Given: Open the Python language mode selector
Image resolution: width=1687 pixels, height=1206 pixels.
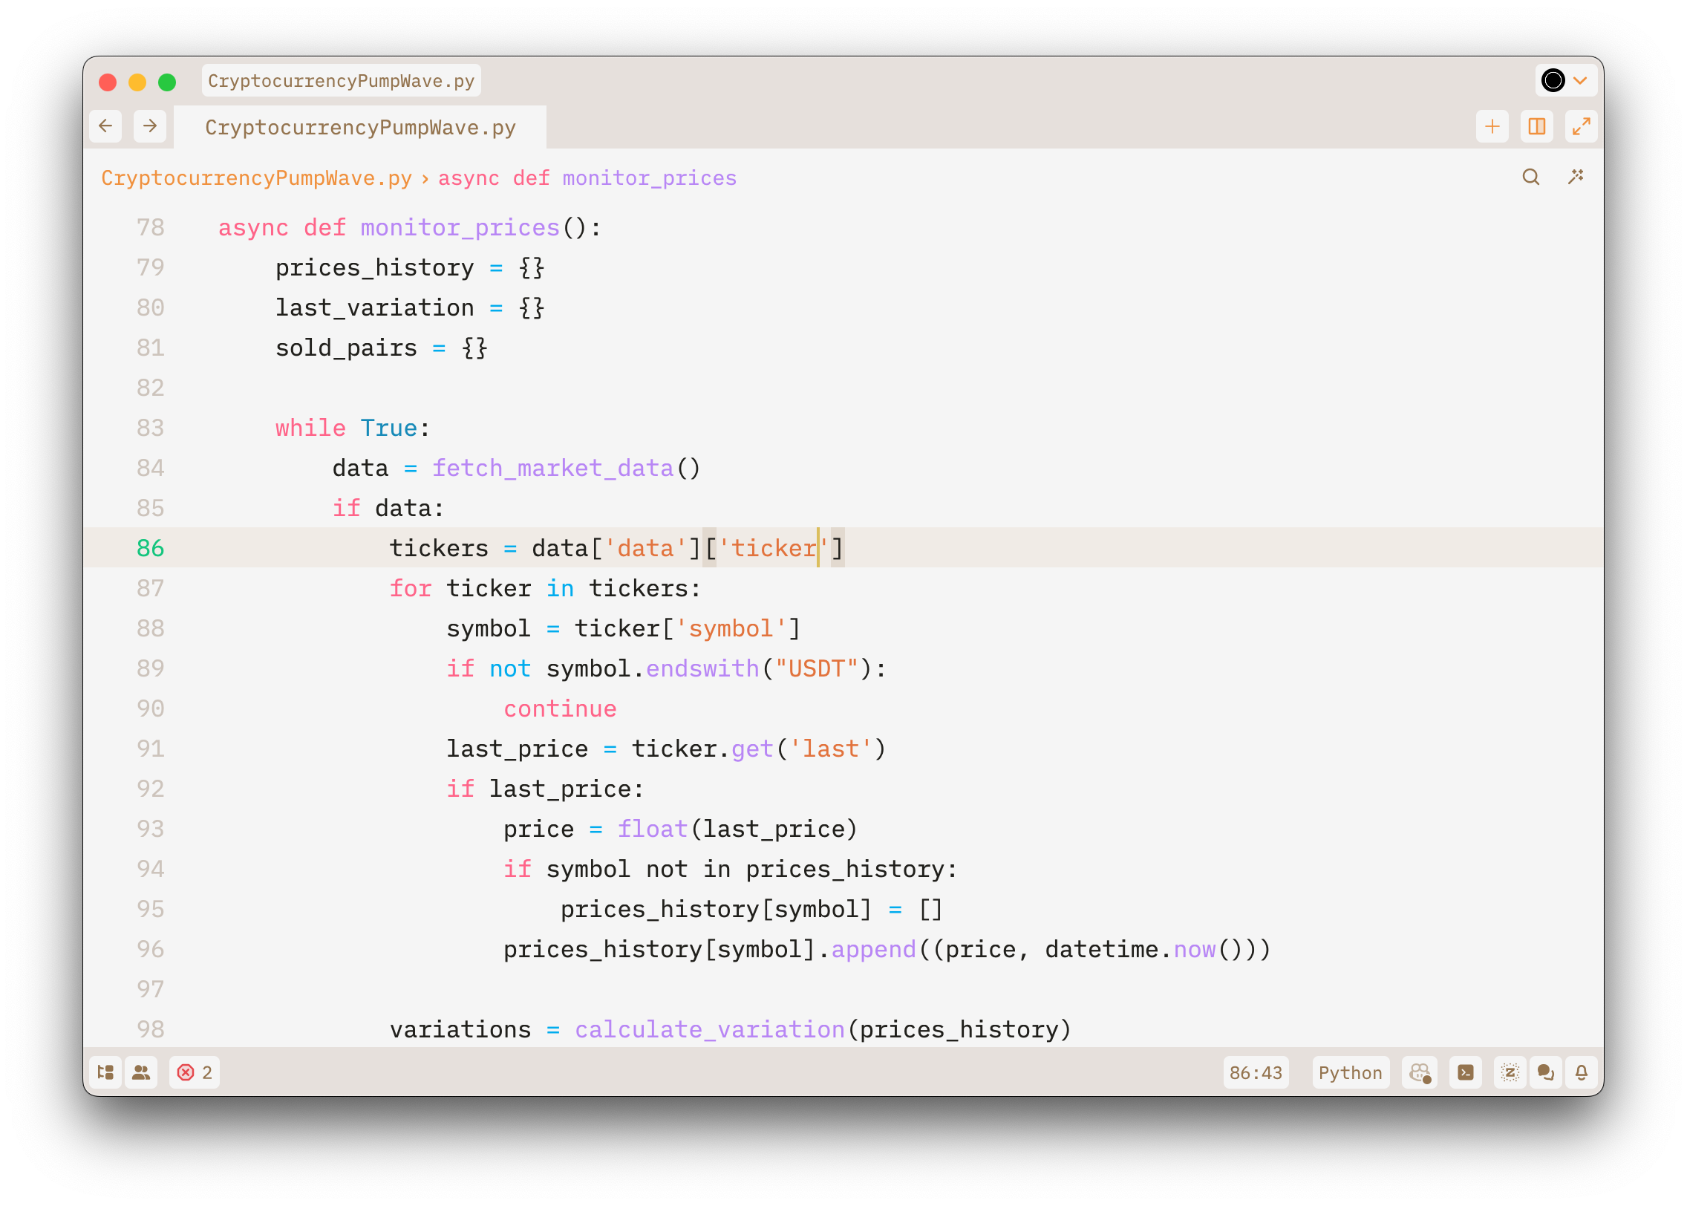Looking at the screenshot, I should coord(1350,1072).
